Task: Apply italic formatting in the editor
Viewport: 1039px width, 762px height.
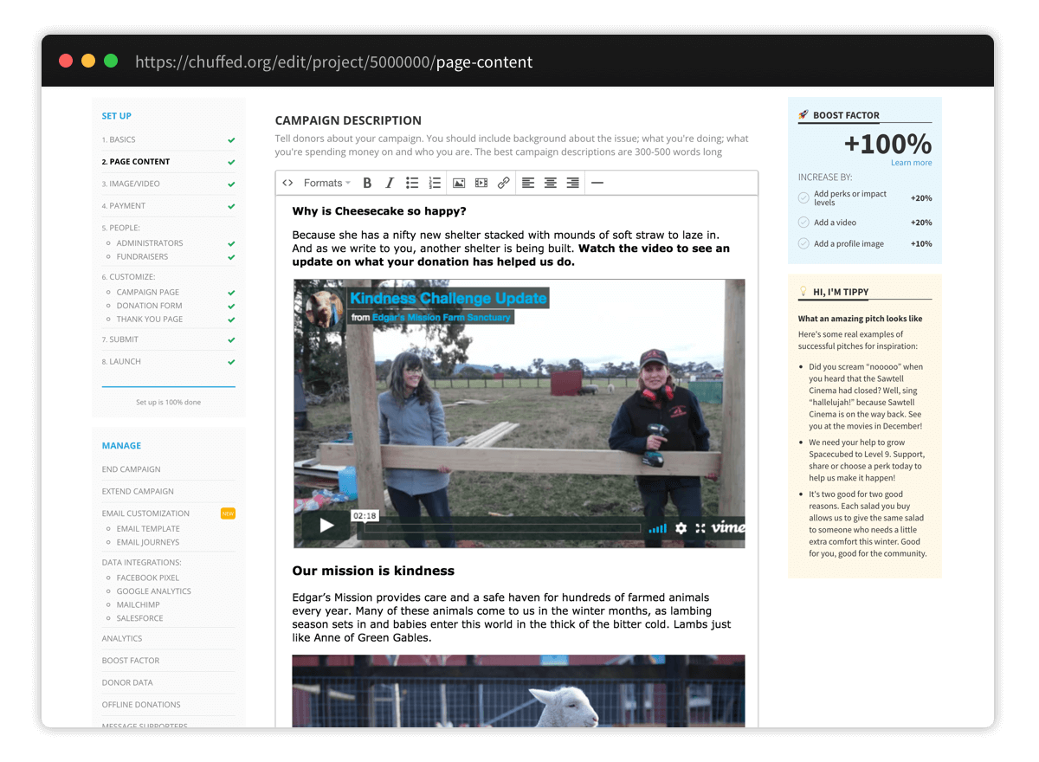Action: 390,183
